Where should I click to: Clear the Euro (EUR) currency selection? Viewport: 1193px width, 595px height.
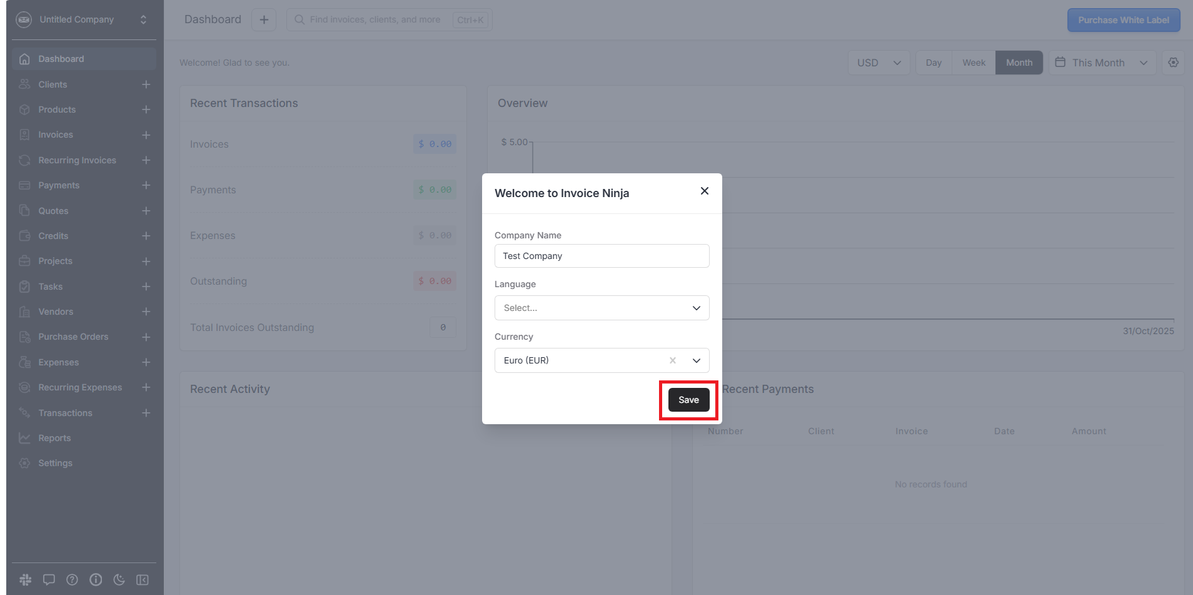(x=673, y=360)
